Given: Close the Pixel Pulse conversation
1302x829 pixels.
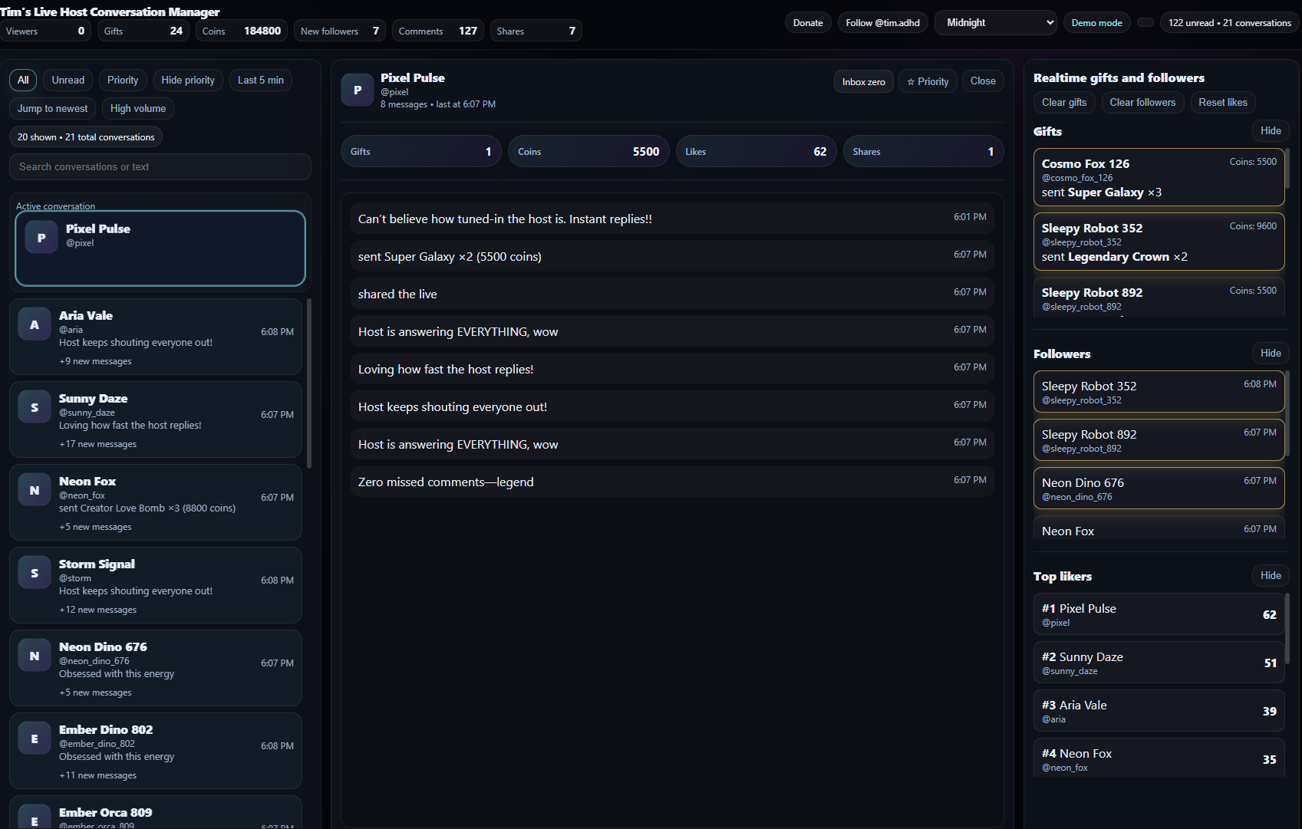Looking at the screenshot, I should coord(983,81).
